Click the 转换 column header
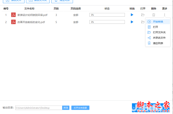This screenshot has height=114, width=173. 132,9
